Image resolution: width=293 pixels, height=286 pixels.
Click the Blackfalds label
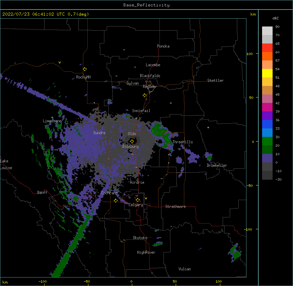[x=150, y=76]
